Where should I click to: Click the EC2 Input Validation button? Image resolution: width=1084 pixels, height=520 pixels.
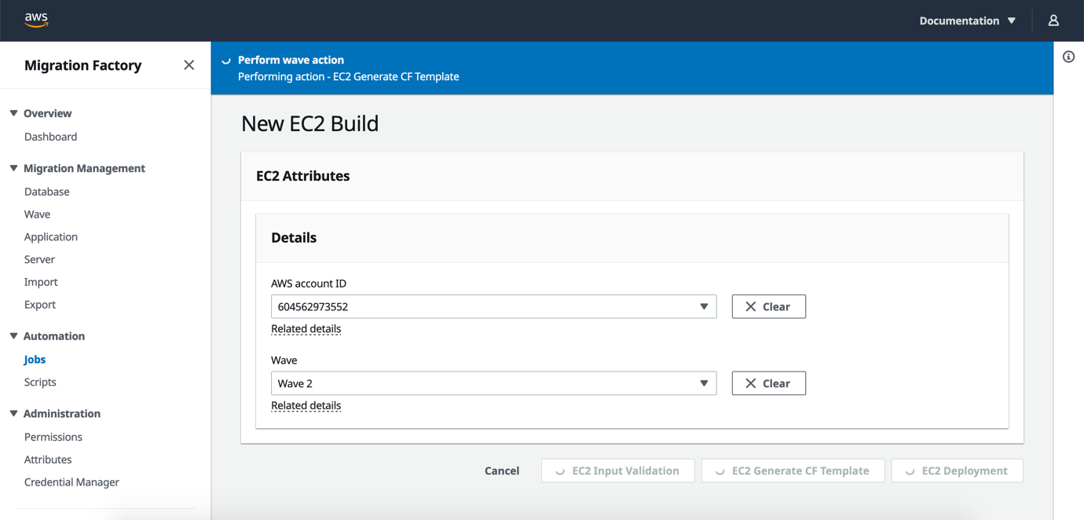click(617, 471)
